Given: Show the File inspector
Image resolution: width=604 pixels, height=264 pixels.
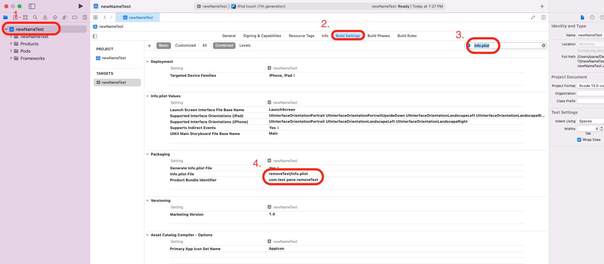Looking at the screenshot, I should [x=582, y=17].
